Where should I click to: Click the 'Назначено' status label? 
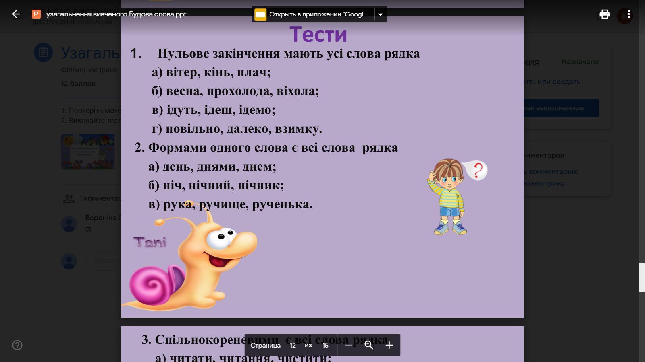(x=580, y=62)
